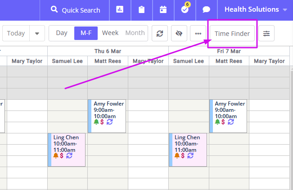The height and width of the screenshot is (190, 293).
Task: Open Quick Search
Action: (x=76, y=10)
